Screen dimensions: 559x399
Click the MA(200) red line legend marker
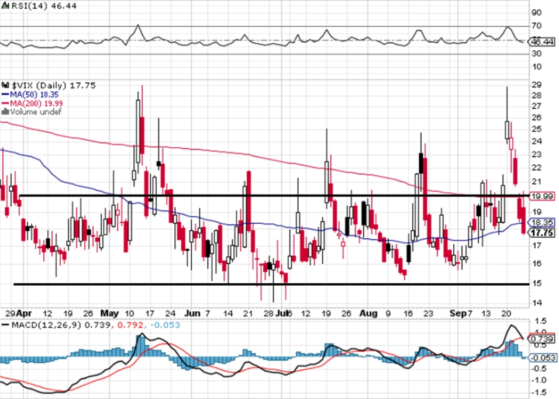(5, 103)
